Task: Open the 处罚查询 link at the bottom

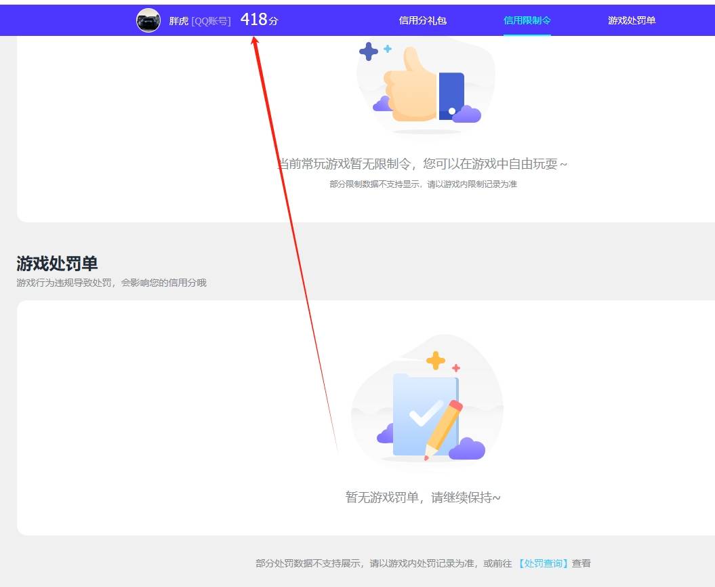Action: click(542, 563)
